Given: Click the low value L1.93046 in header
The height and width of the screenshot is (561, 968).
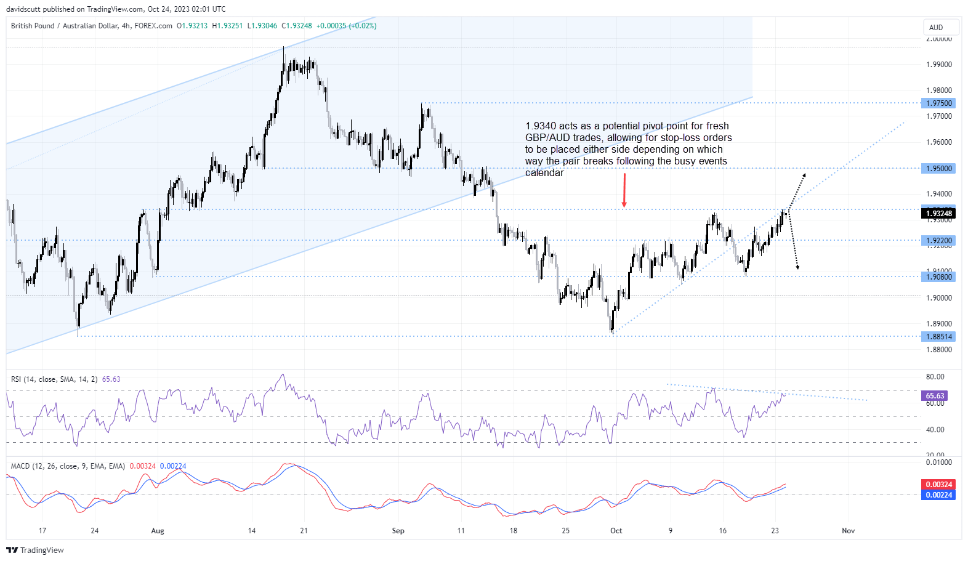Looking at the screenshot, I should tap(262, 26).
